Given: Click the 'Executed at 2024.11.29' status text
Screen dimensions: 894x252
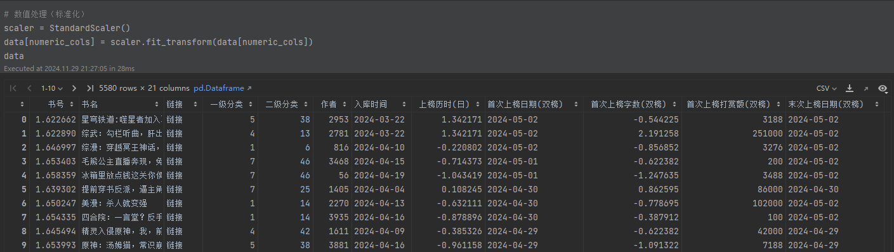Looking at the screenshot, I should coord(69,69).
